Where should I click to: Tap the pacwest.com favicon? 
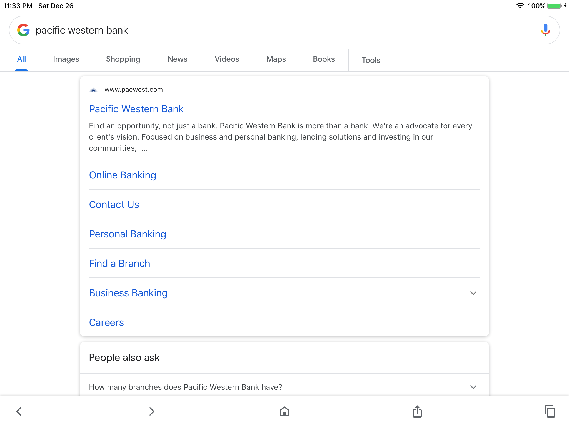pyautogui.click(x=93, y=90)
